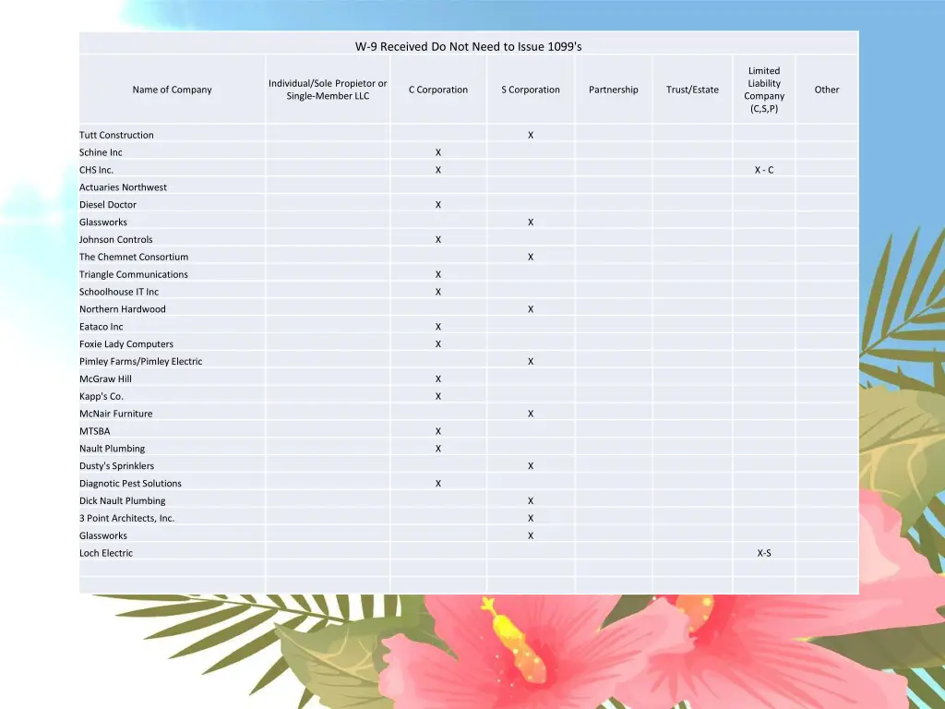
Task: Select the "Diagnotic Pest Solutions" company name
Action: (130, 484)
